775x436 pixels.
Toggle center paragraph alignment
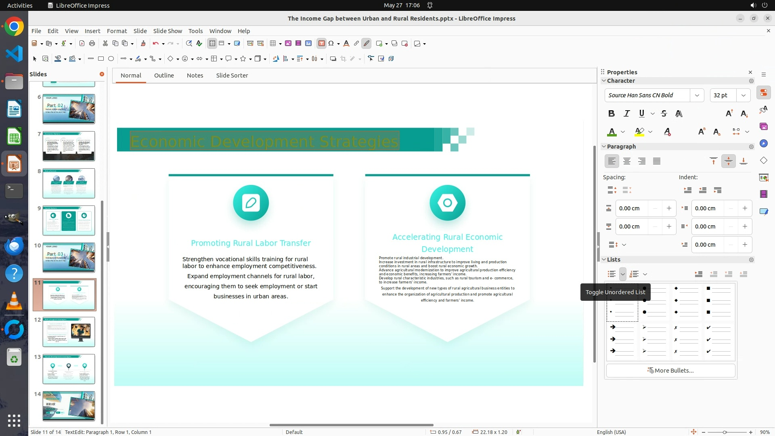(x=627, y=161)
